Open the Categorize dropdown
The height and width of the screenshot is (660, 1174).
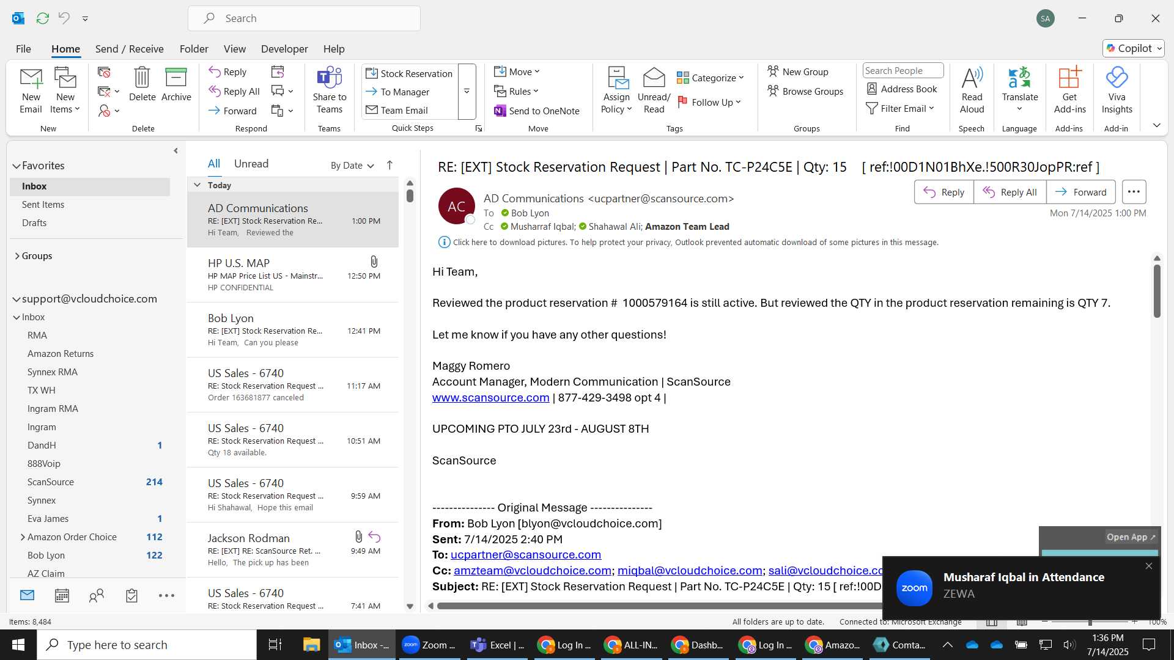[x=710, y=78]
